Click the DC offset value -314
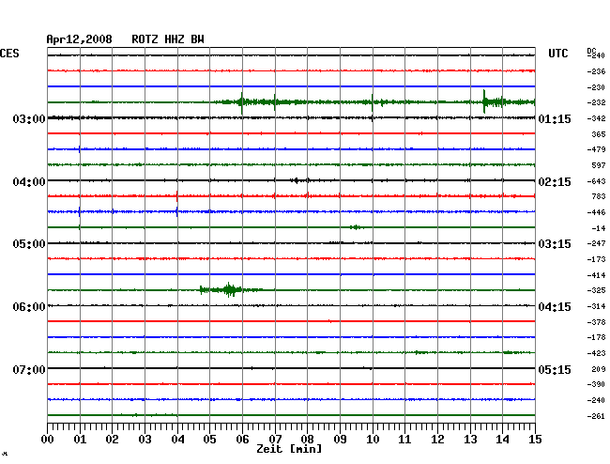 tap(596, 306)
